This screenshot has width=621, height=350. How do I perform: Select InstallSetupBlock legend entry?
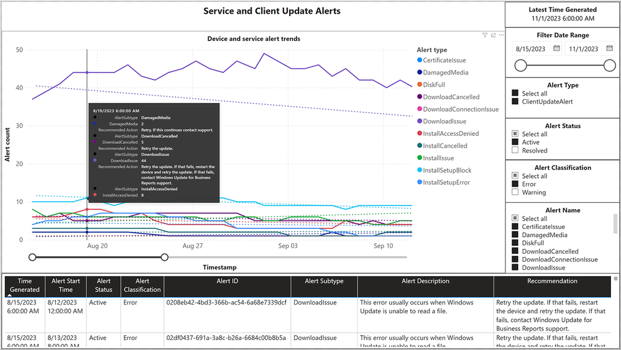(444, 171)
